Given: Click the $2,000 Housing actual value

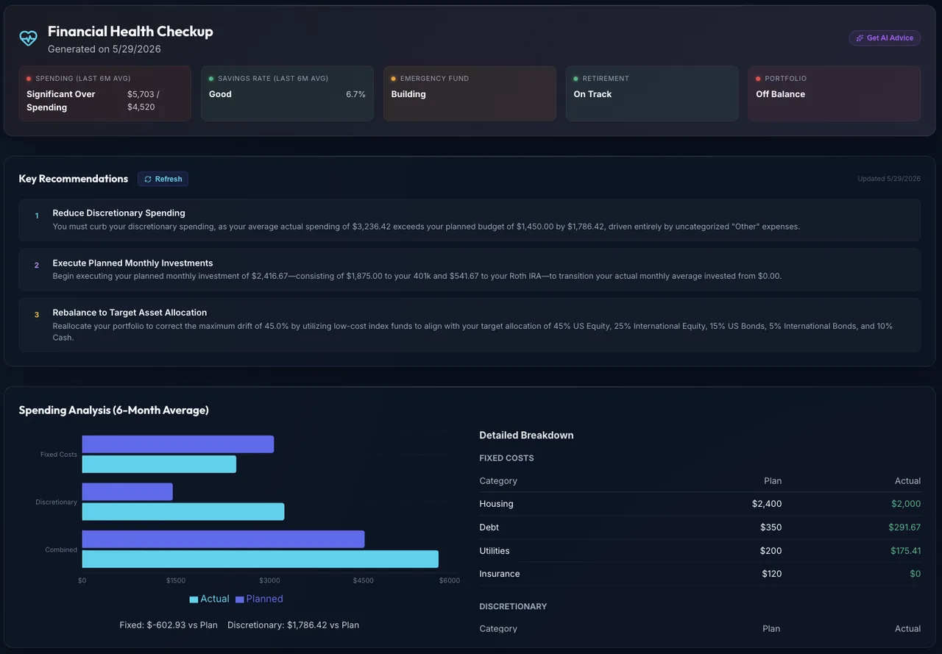Looking at the screenshot, I should coord(906,504).
